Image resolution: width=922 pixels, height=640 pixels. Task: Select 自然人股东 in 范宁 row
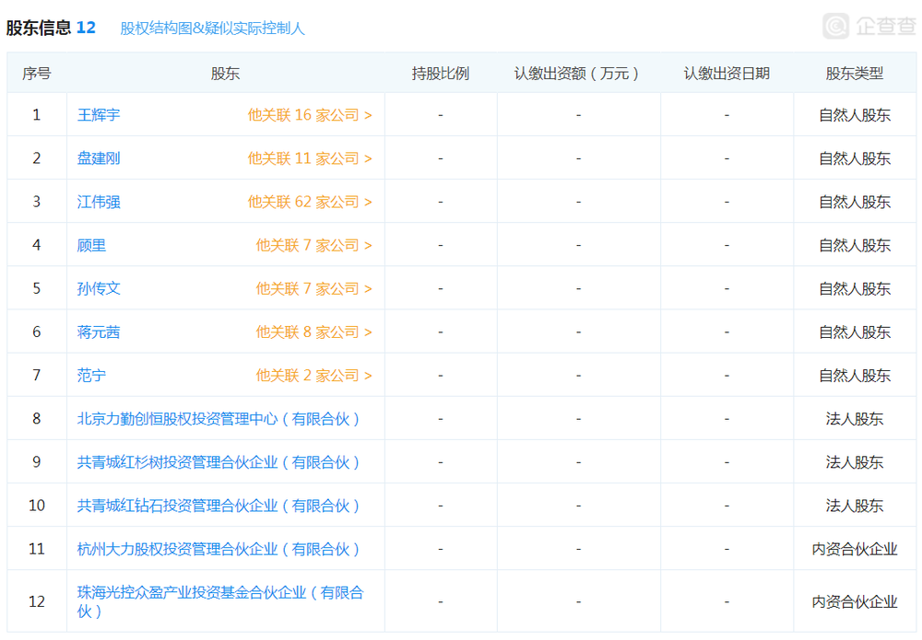(x=855, y=375)
